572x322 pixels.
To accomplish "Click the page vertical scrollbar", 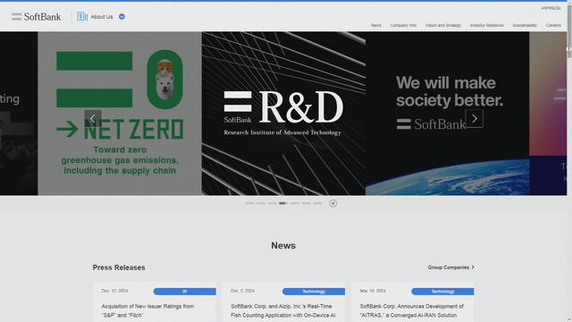I will (x=569, y=161).
